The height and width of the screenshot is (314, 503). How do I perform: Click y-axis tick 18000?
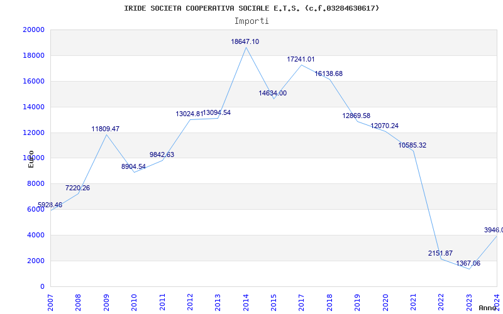33,55
